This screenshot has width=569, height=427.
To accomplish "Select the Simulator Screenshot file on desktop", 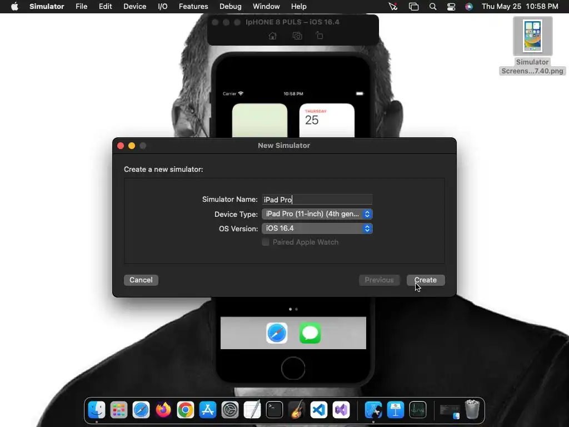I will (x=532, y=46).
